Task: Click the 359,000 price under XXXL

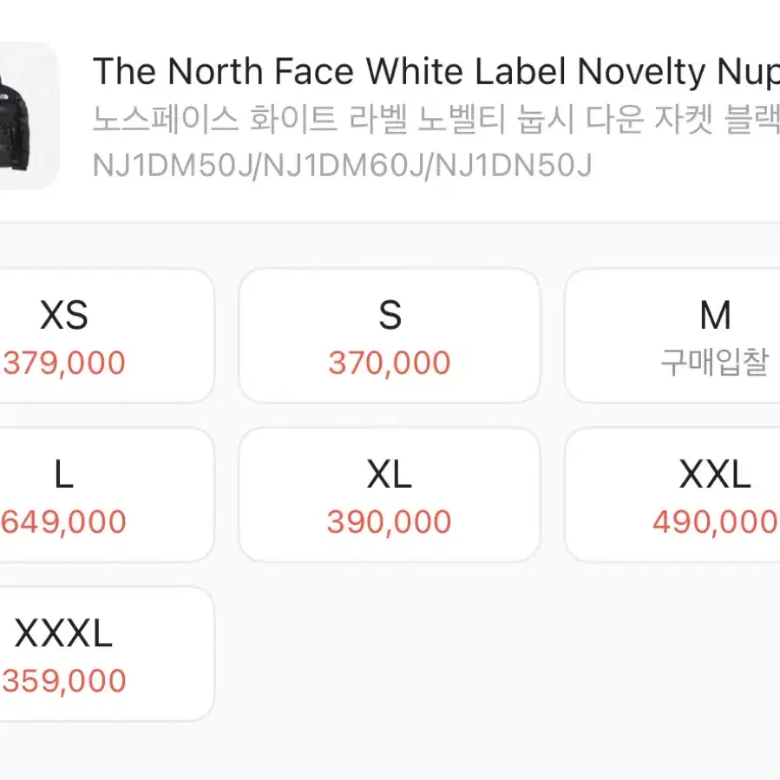Action: pyautogui.click(x=63, y=681)
